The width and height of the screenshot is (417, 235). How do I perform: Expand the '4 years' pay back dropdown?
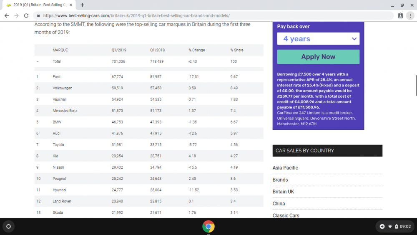click(318, 38)
